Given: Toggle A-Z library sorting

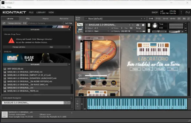Looking at the screenshot, I should (25, 23).
